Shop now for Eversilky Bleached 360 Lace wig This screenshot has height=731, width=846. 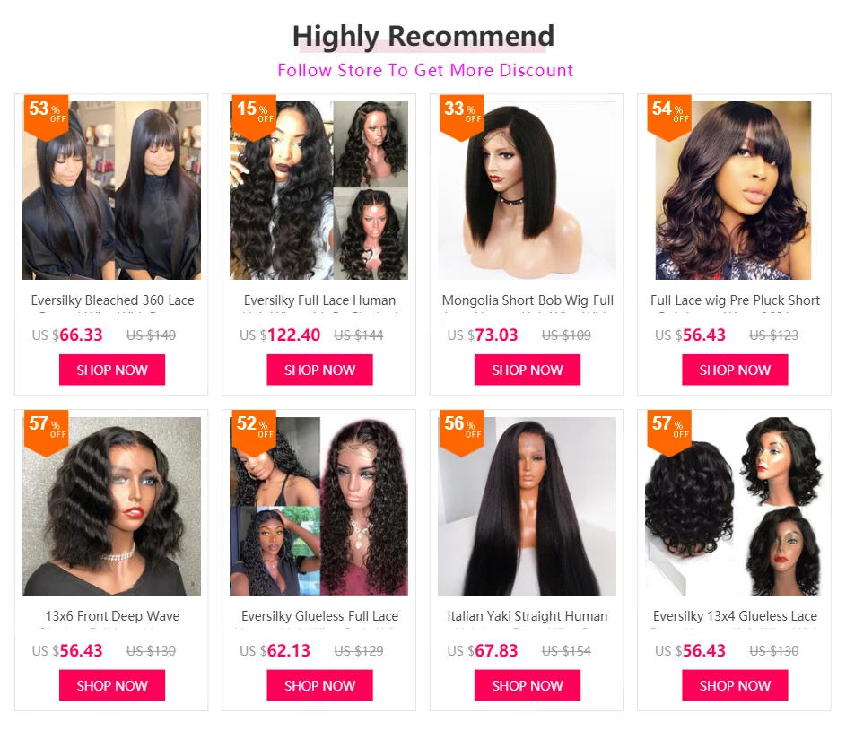[x=112, y=370]
